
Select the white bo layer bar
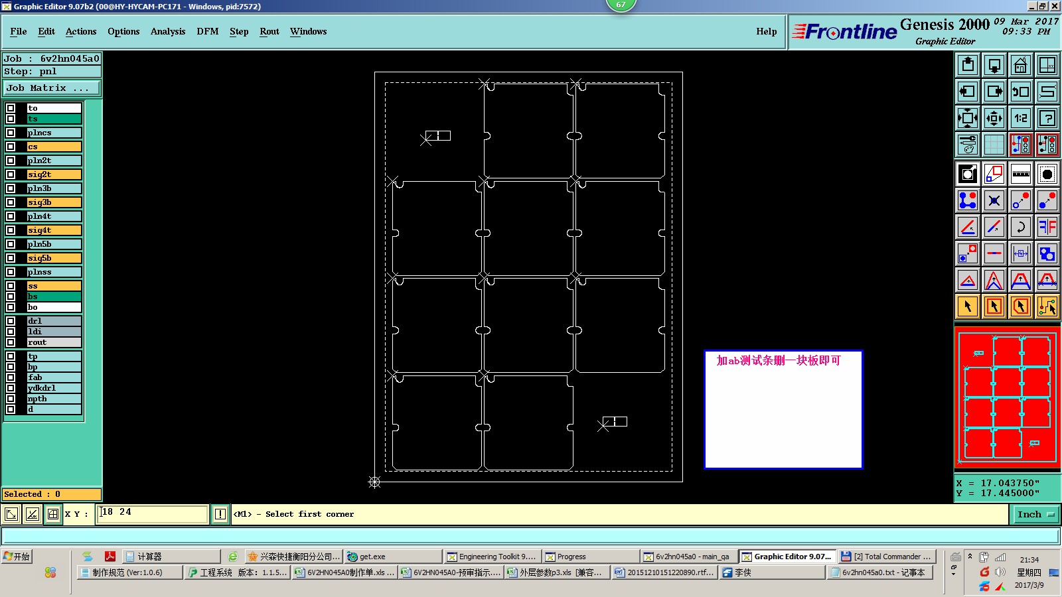click(x=54, y=307)
